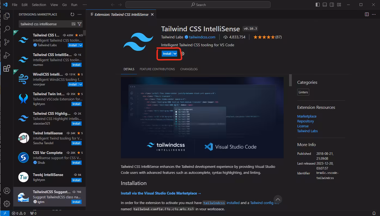The image size is (380, 216).
Task: Open the Accounts menu icon
Action: point(7,191)
